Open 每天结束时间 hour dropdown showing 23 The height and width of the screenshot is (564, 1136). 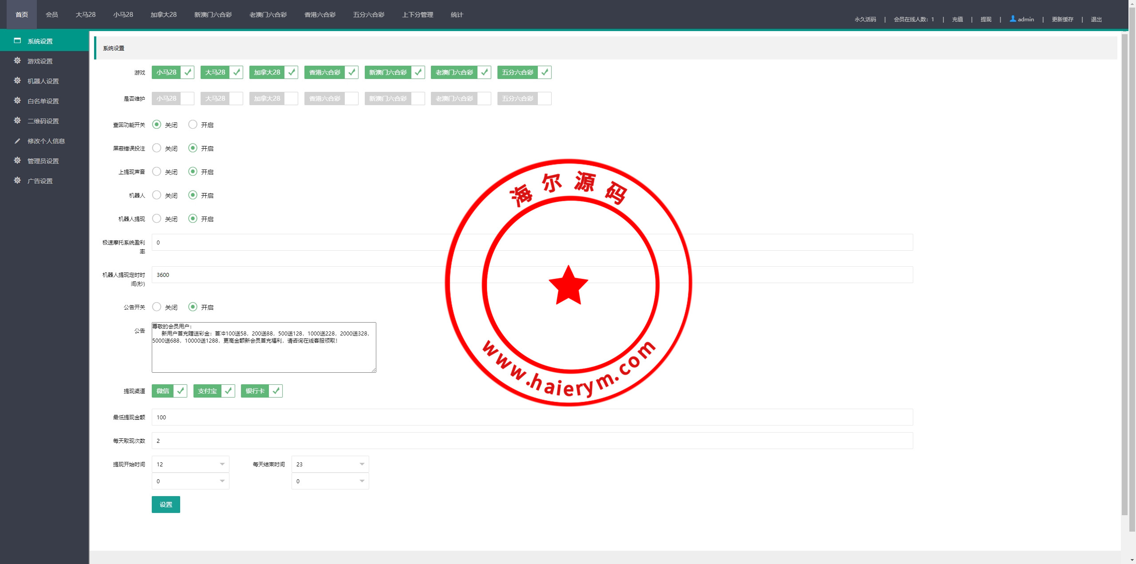pyautogui.click(x=330, y=464)
